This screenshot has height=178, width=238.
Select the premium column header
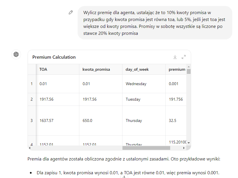(x=177, y=69)
